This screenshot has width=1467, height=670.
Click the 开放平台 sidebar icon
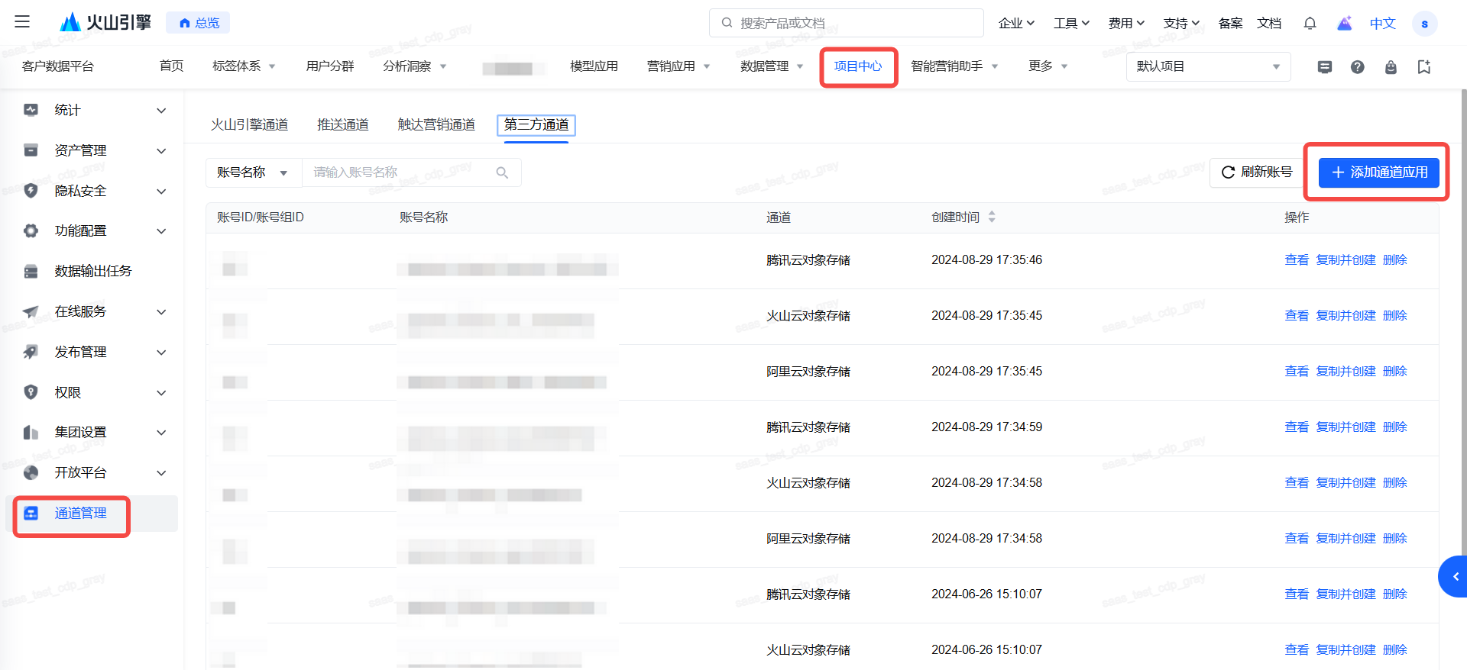pos(31,472)
